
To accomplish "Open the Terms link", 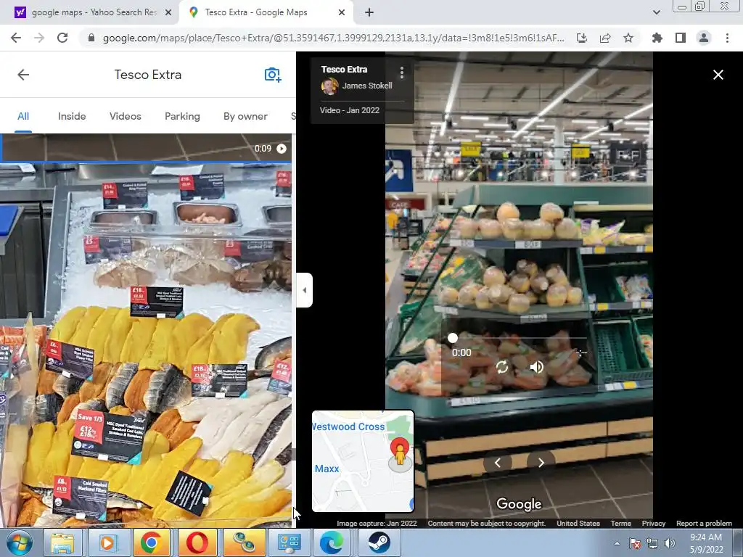I will point(621,524).
